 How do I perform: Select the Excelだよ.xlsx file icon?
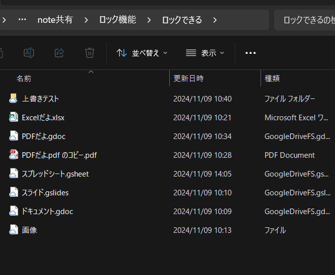click(x=14, y=117)
